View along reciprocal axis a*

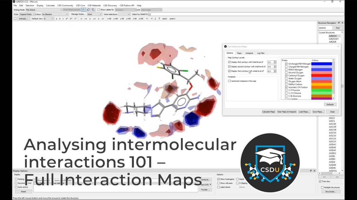(67, 19)
